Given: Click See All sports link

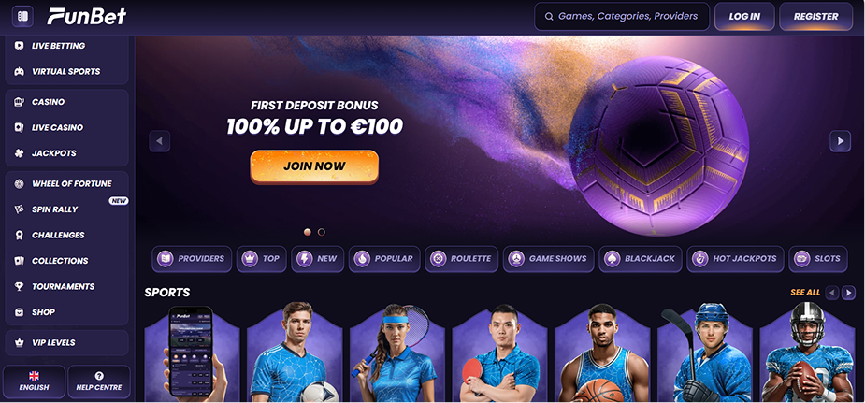Looking at the screenshot, I should [805, 292].
